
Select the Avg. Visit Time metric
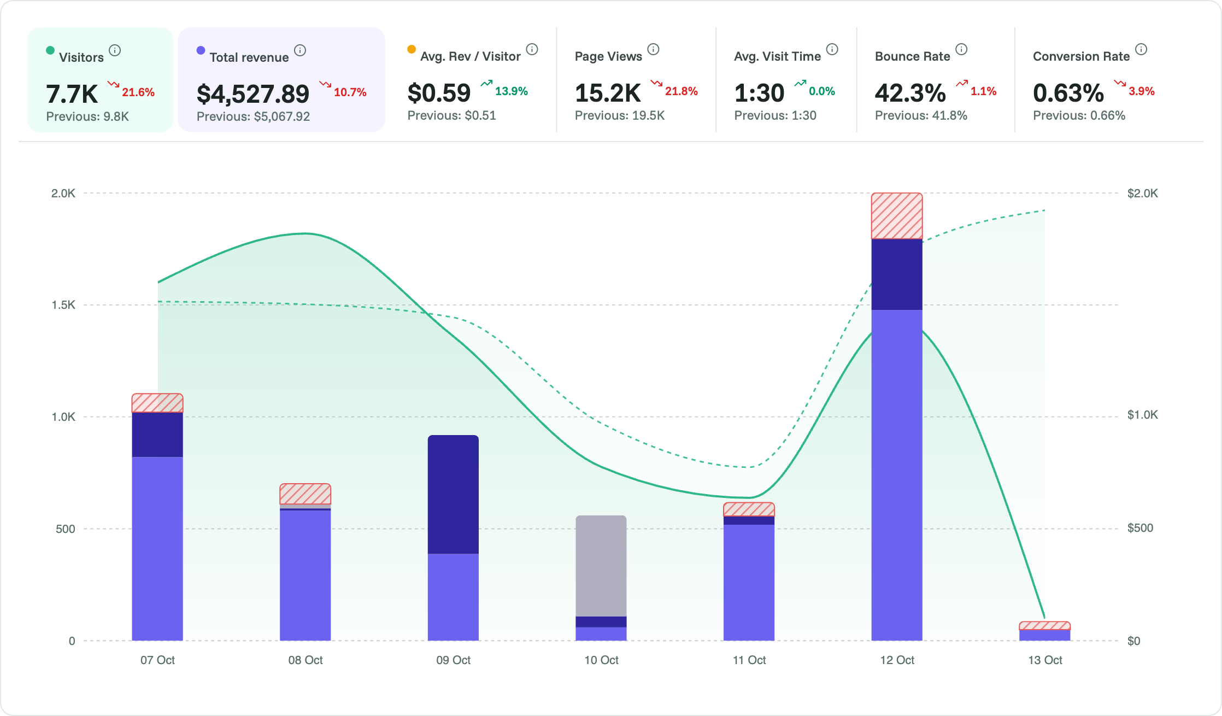click(x=785, y=80)
